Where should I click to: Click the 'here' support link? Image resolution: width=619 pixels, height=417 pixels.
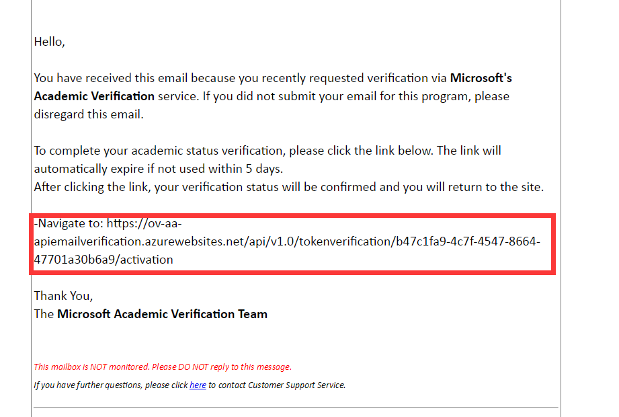coord(198,385)
